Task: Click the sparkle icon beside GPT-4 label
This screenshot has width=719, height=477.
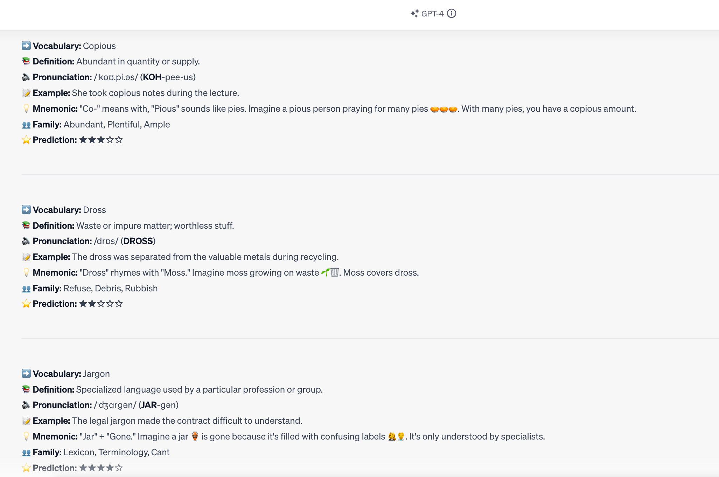Action: click(x=414, y=13)
